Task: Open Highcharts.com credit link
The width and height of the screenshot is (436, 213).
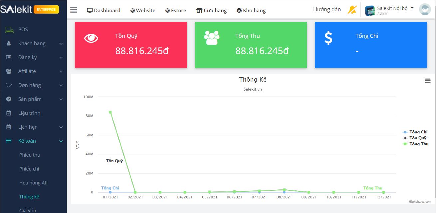Action: click(420, 201)
